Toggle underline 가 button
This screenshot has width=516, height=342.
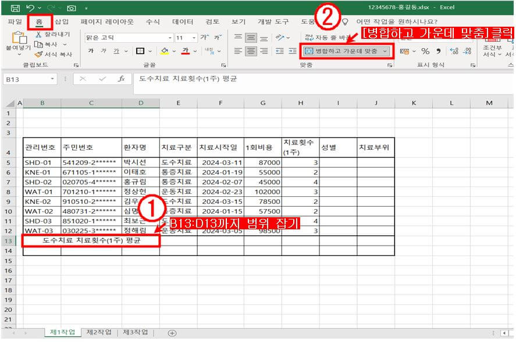tap(116, 51)
